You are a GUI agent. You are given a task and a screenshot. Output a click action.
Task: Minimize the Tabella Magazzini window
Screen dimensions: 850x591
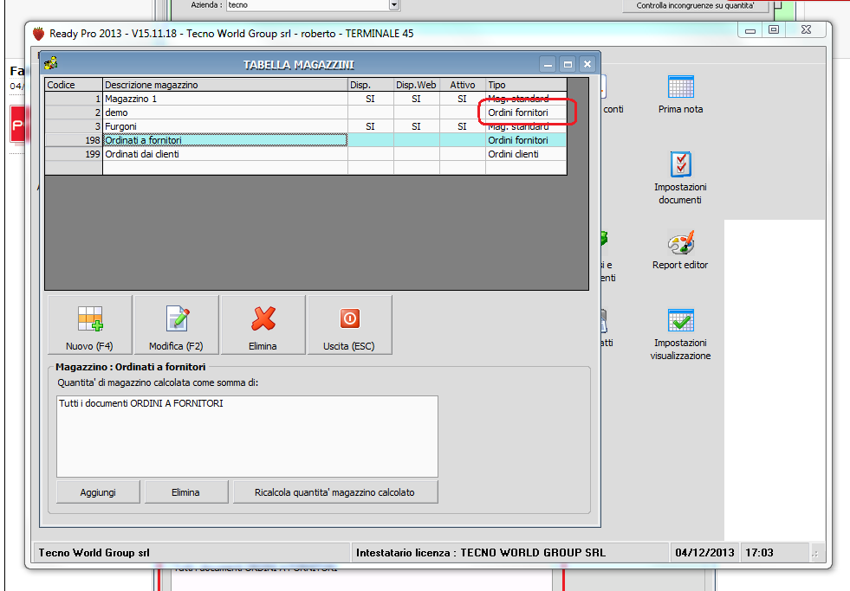point(548,64)
